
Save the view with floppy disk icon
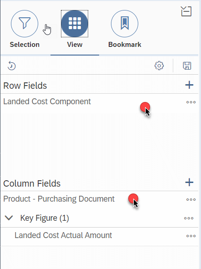pyautogui.click(x=187, y=66)
